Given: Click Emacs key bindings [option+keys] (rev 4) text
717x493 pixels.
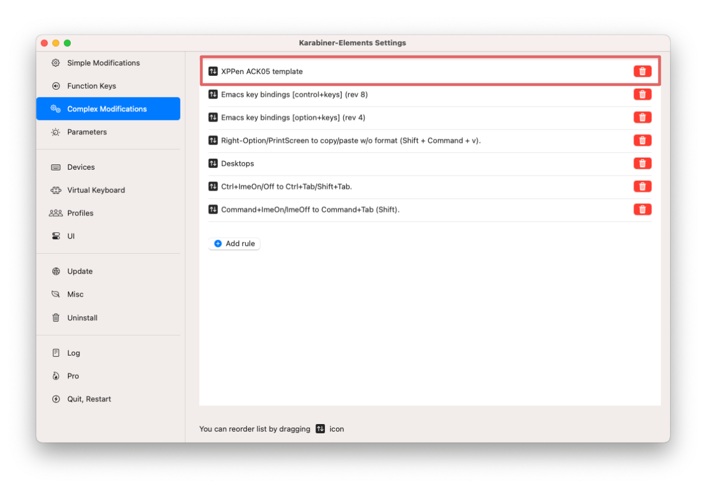Looking at the screenshot, I should 293,118.
